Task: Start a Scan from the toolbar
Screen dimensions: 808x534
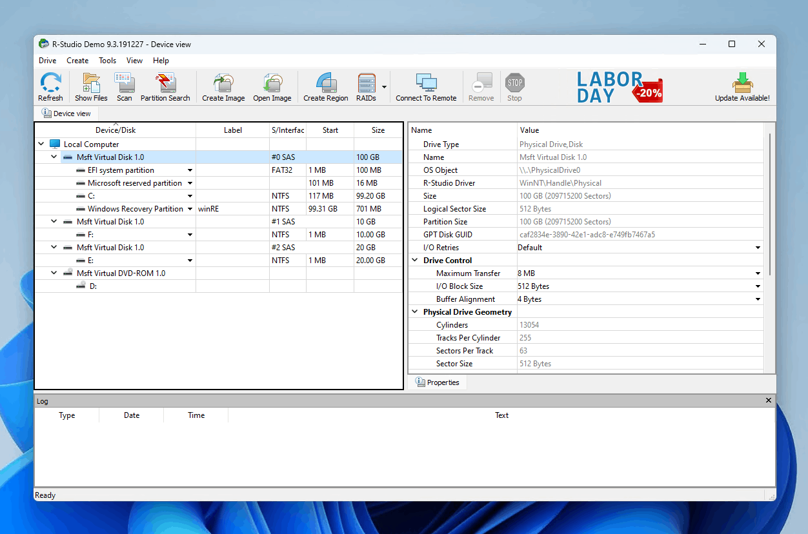Action: [125, 86]
